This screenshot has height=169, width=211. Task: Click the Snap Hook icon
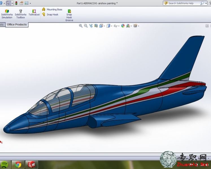click(43, 14)
